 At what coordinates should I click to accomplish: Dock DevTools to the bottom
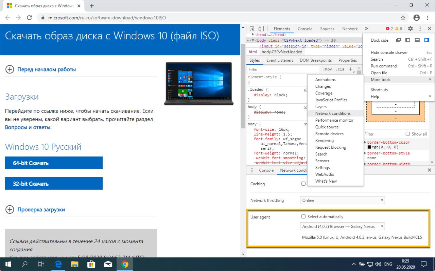point(417,40)
